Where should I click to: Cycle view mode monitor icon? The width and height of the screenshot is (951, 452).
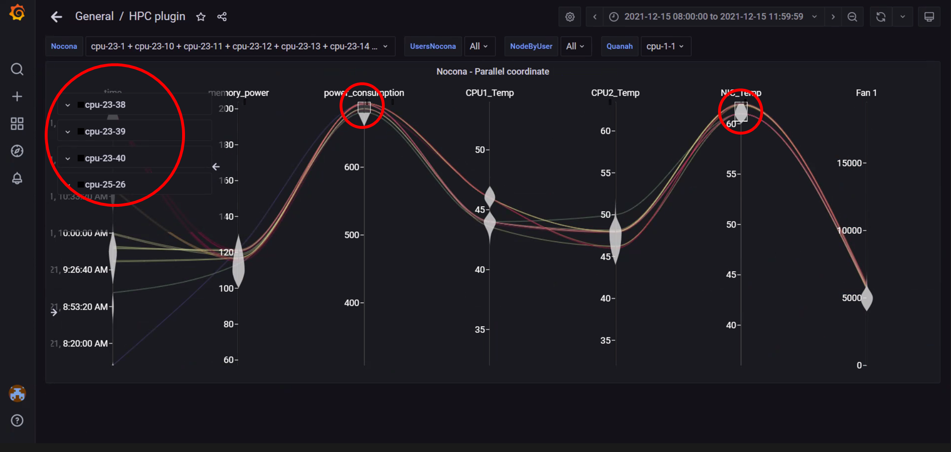(929, 17)
